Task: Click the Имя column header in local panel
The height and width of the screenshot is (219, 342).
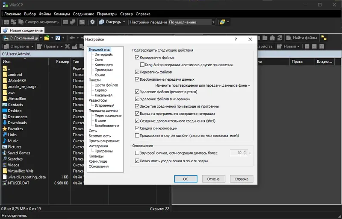Action: tap(25, 61)
